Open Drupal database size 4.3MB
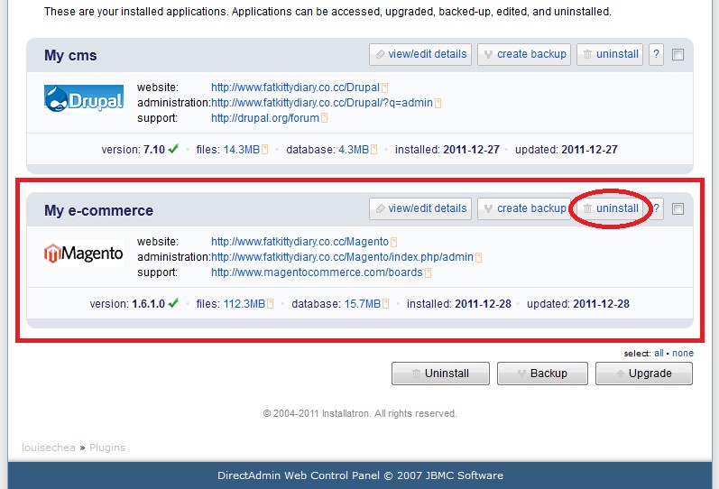Screen dimensions: 719x489 point(354,150)
